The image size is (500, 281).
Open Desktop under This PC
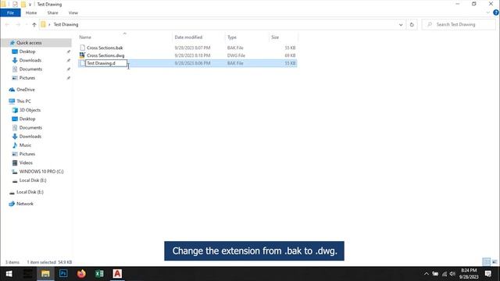(x=27, y=119)
